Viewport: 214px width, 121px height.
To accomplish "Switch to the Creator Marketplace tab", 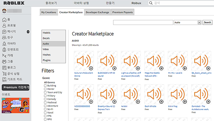I will tap(71, 12).
